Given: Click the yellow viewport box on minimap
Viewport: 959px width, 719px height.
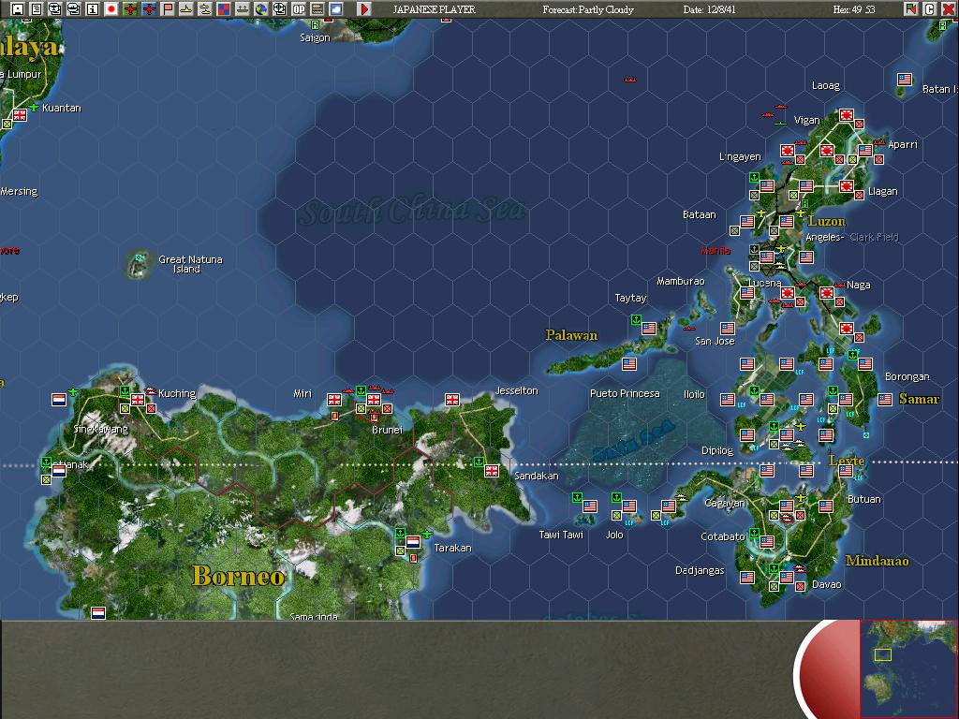Looking at the screenshot, I should tap(882, 654).
